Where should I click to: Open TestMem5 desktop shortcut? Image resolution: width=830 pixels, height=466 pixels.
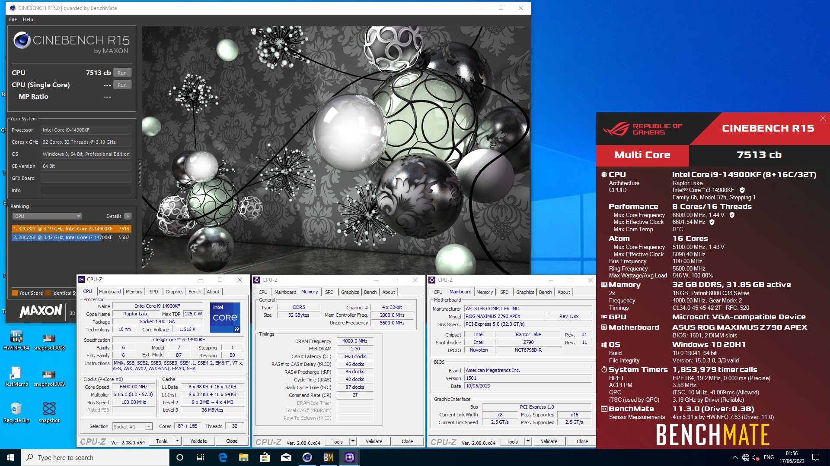(x=16, y=376)
